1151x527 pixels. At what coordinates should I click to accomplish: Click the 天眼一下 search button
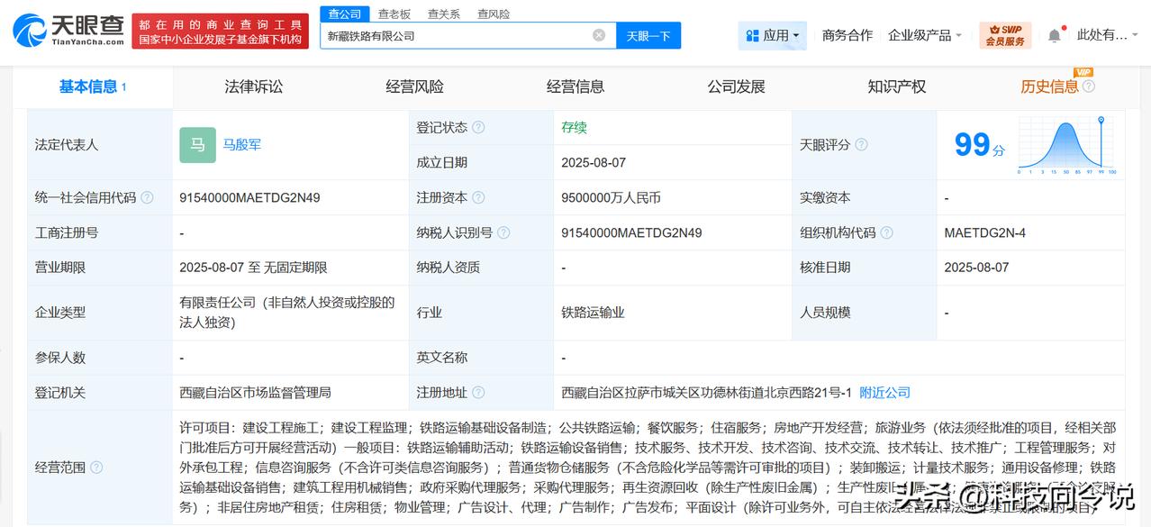click(648, 36)
